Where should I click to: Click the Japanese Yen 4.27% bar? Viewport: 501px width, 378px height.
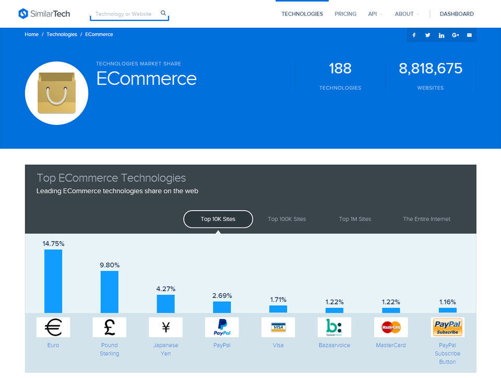coord(165,304)
